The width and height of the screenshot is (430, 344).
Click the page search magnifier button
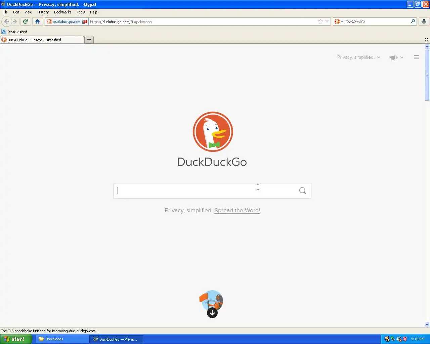[303, 191]
